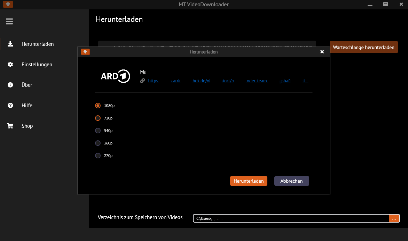Click the Herunterladen download arrow icon in sidebar
408x241 pixels.
click(10, 44)
